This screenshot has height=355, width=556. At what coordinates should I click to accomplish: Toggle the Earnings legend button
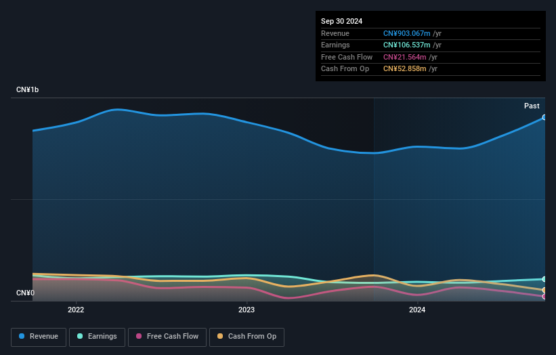pos(97,337)
